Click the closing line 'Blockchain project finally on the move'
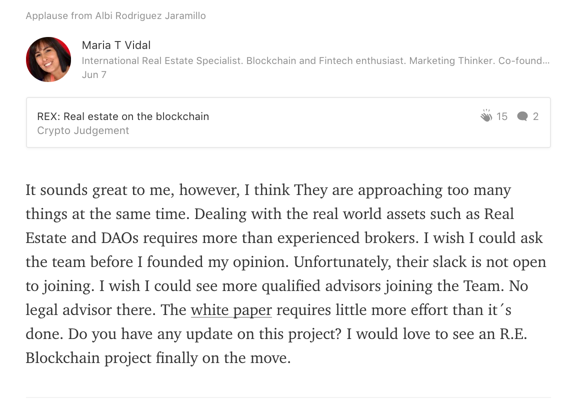 158,358
